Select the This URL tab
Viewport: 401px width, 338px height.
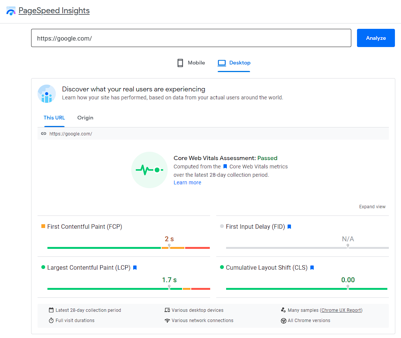pos(54,118)
